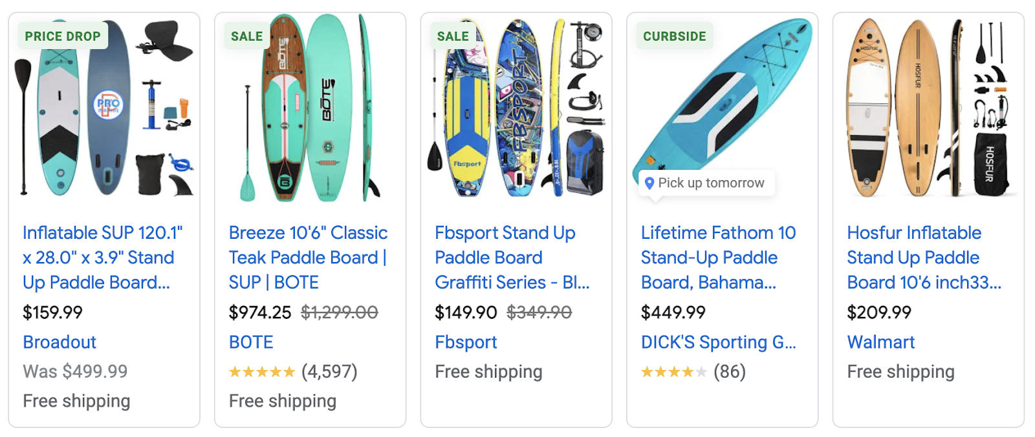
Task: Open the Lifetime Fathom 10 product link
Action: [x=718, y=258]
